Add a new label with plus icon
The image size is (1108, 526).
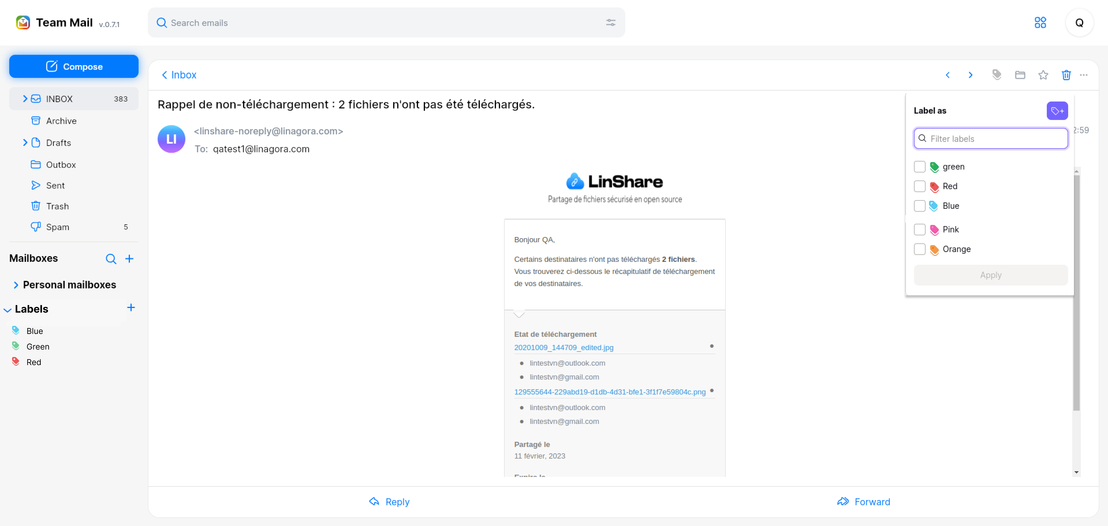point(131,308)
